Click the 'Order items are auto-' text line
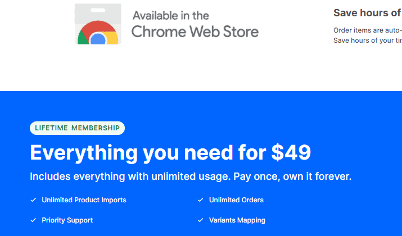402x236 pixels. point(368,30)
